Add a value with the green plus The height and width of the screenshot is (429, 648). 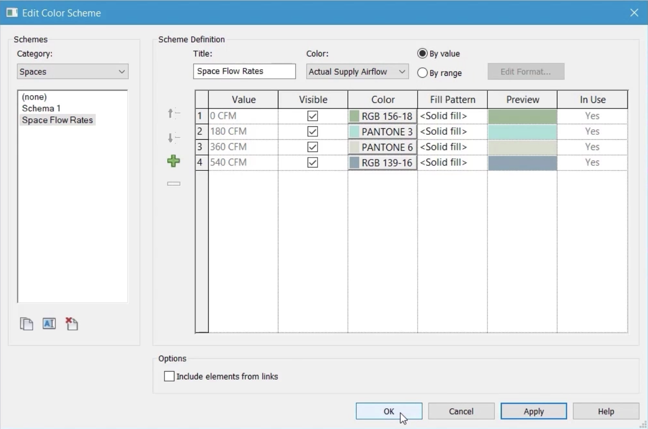173,161
